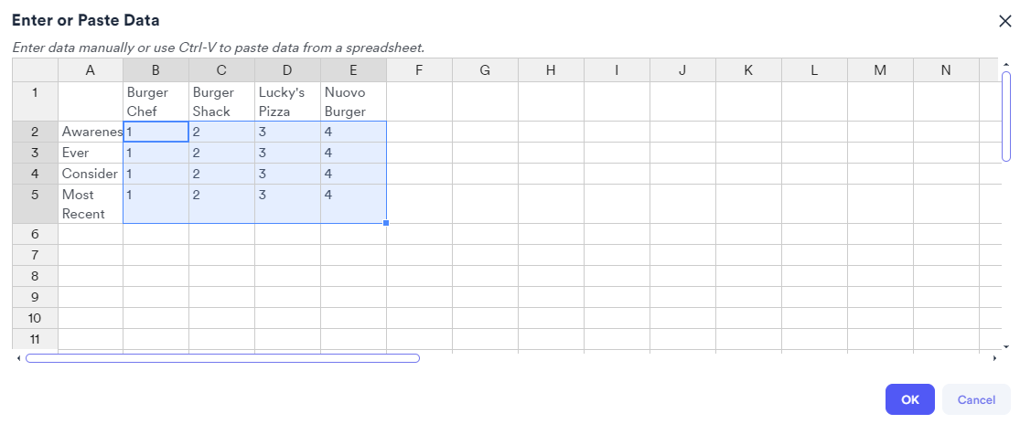This screenshot has width=1020, height=424.
Task: Select the Burger Chef header cell
Action: (156, 101)
